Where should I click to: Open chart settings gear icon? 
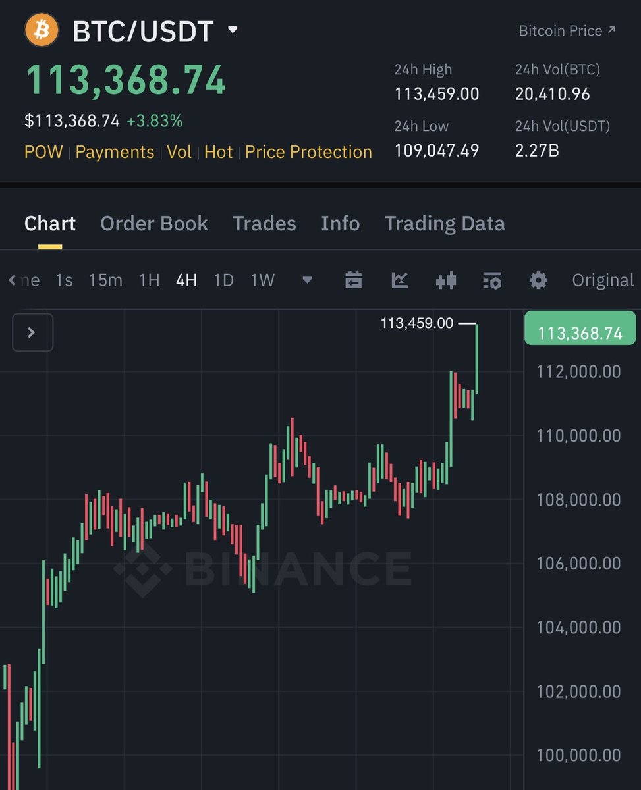click(538, 280)
